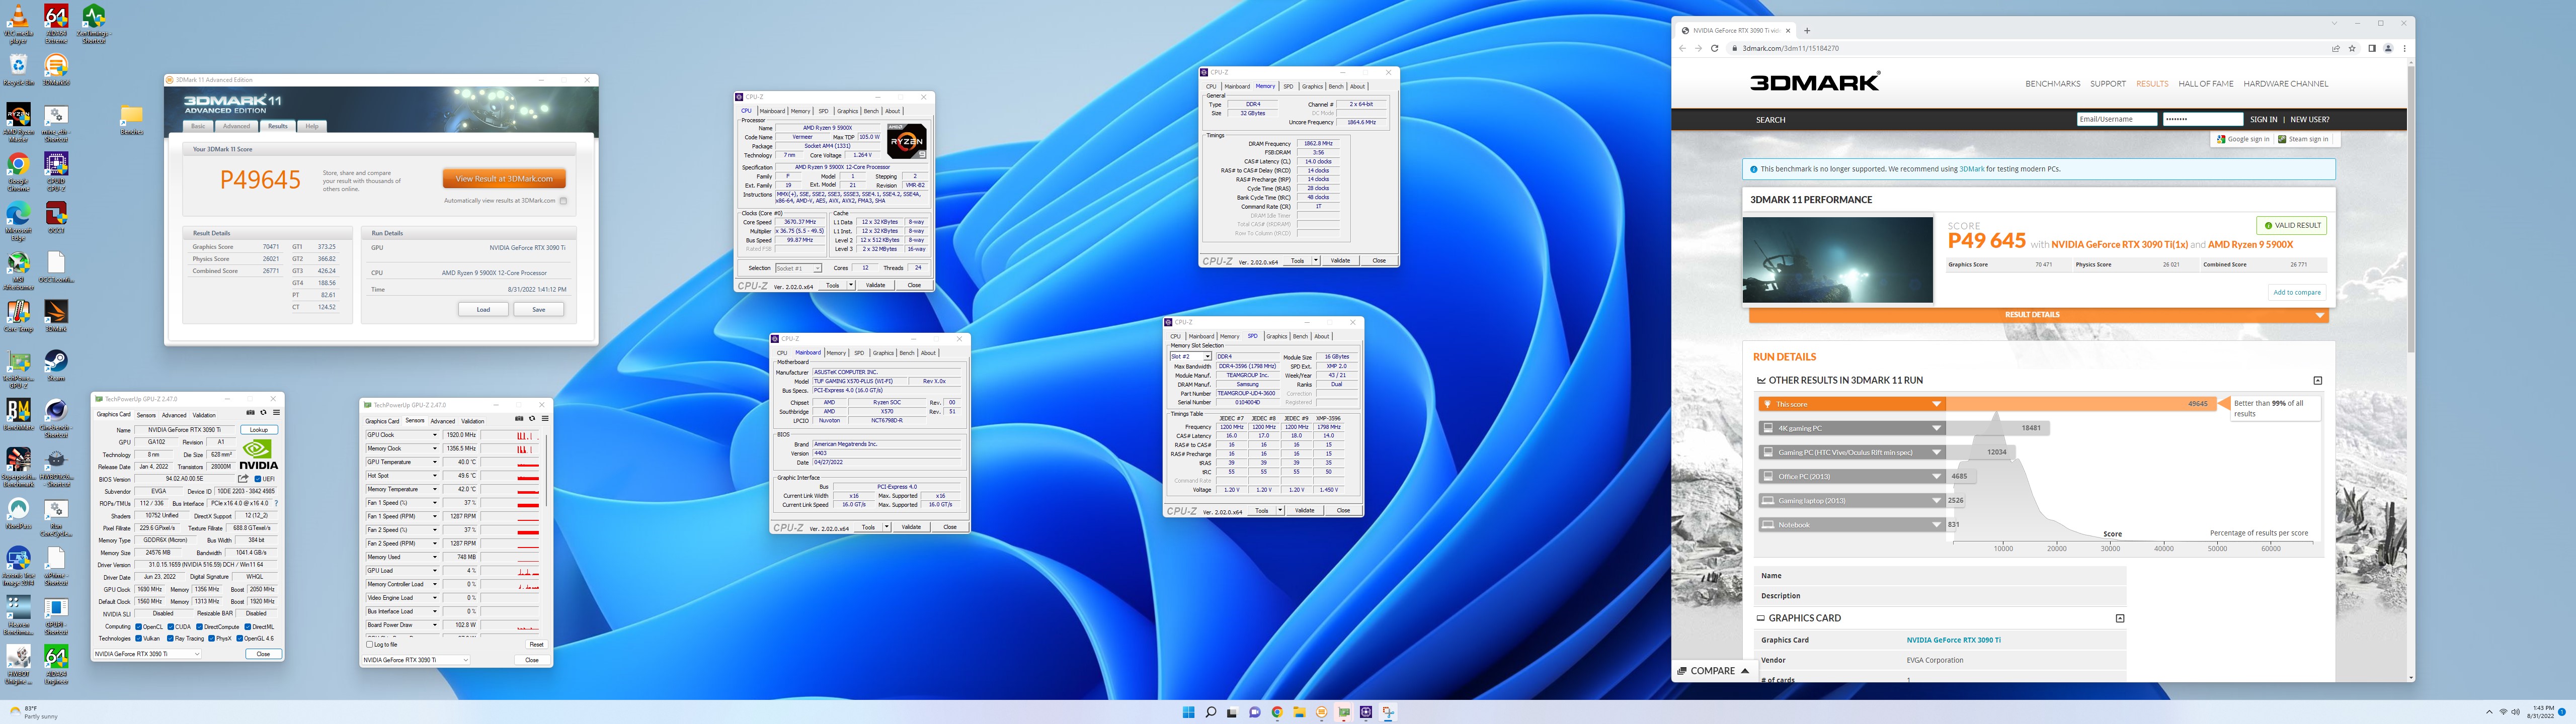The image size is (2576, 724).
Task: Toggle OpenCL checkbox in GPU-Z
Action: point(138,627)
